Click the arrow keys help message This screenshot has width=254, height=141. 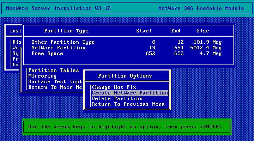click(127, 127)
